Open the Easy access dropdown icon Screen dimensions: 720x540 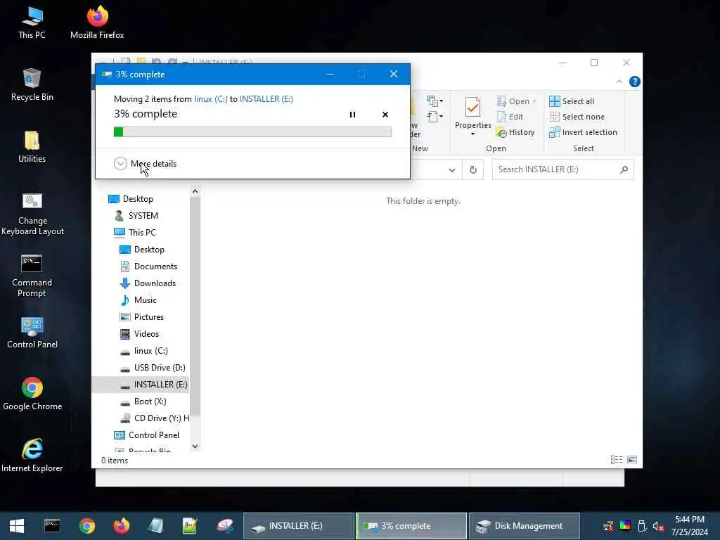[435, 117]
